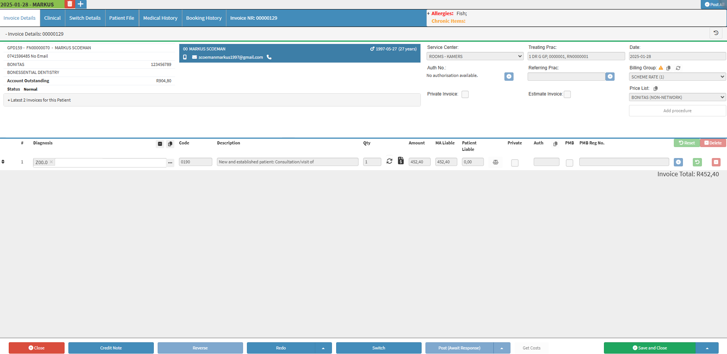Click the Add procedure input field
The height and width of the screenshot is (354, 727).
tap(677, 111)
